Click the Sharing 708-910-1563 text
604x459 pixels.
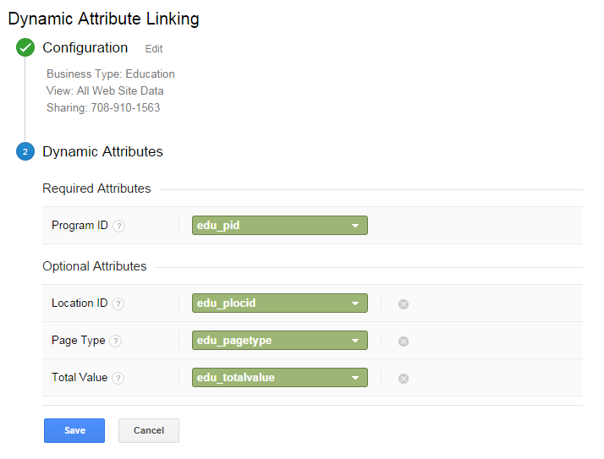click(x=103, y=108)
